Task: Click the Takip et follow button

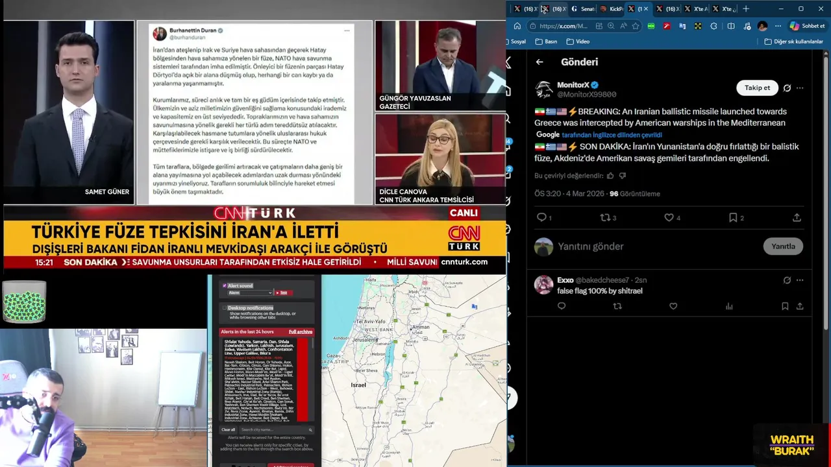Action: (x=757, y=88)
